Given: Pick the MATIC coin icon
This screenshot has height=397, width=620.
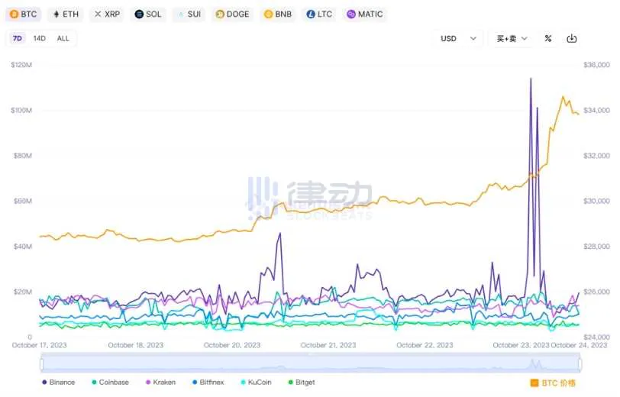Looking at the screenshot, I should (x=351, y=15).
